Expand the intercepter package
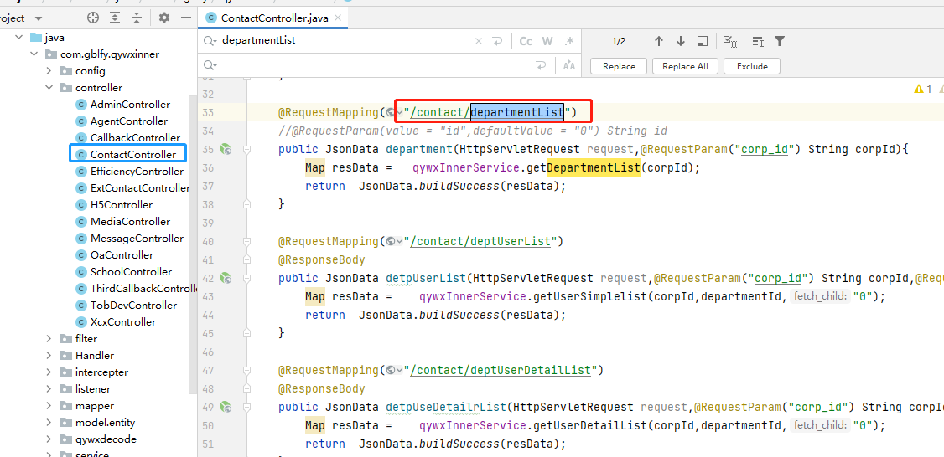The width and height of the screenshot is (944, 457). point(49,372)
